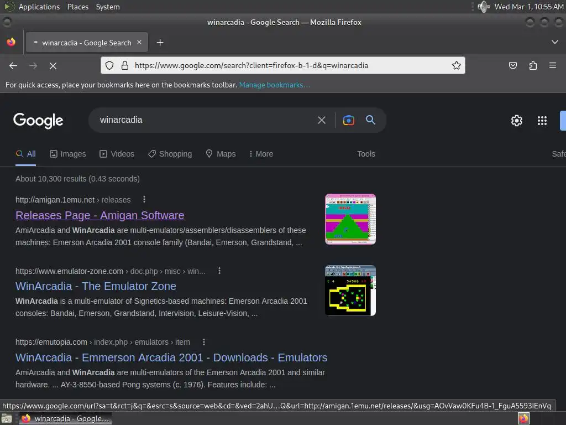Click the forward navigation arrow

(33, 66)
